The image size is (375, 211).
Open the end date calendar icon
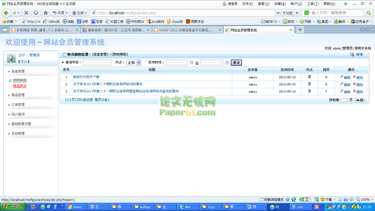pos(227,63)
